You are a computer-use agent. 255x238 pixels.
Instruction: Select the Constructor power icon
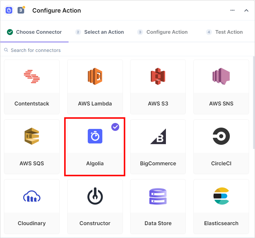95,196
